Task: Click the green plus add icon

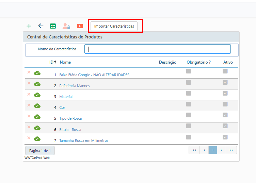Action: pos(29,26)
